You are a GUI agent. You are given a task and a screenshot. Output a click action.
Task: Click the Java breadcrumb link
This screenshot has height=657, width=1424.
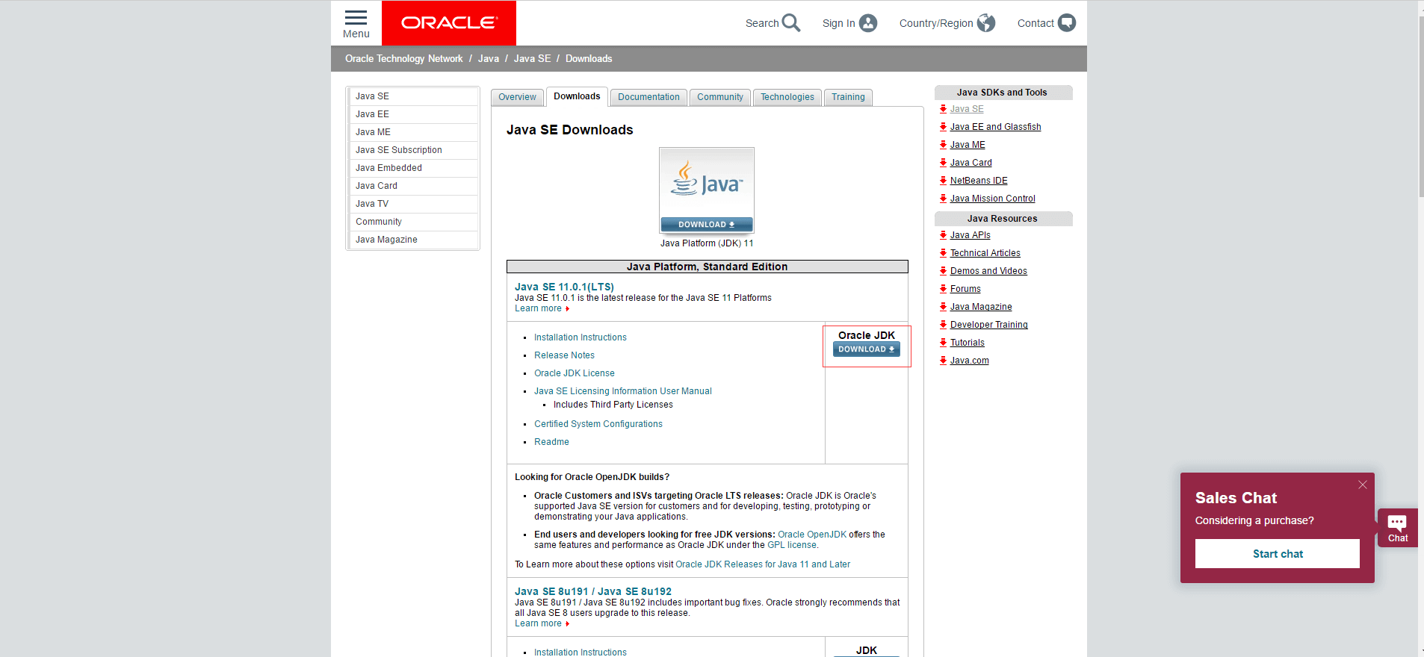click(489, 58)
